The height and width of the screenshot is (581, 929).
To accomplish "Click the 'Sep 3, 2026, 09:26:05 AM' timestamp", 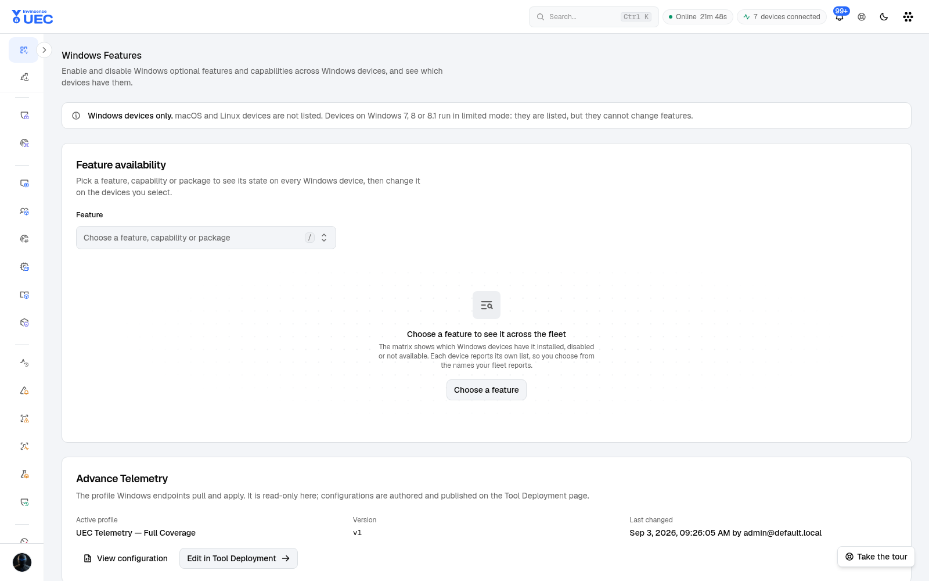I will (679, 533).
